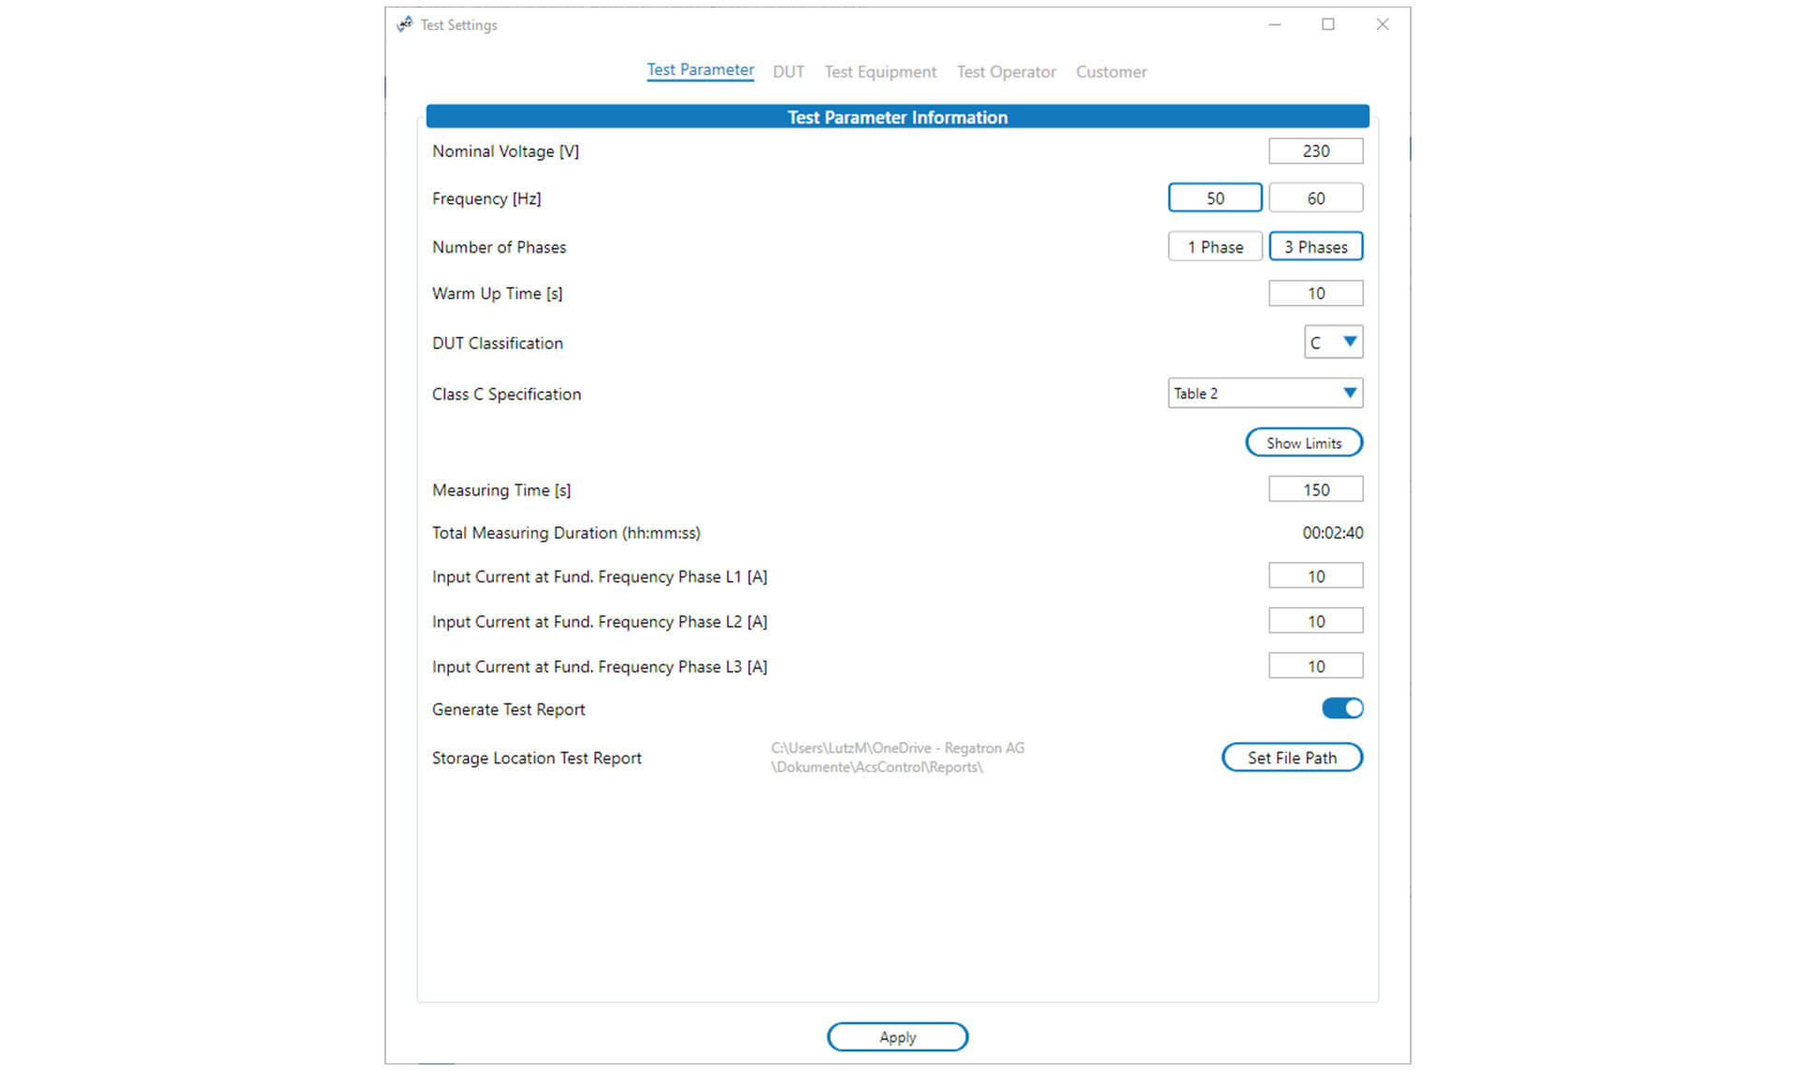Screen dimensions: 1796x1071
Task: Minimize the Test Settings window
Action: coord(1274,24)
